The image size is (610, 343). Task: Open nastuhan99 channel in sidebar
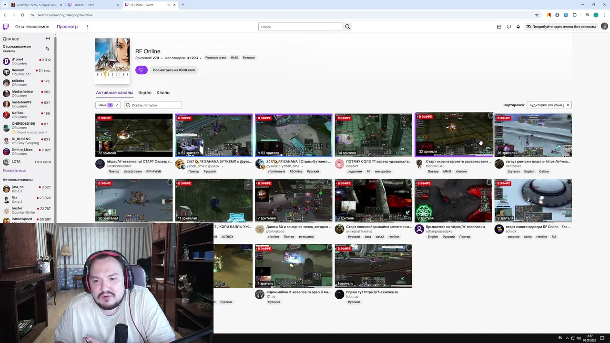[27, 104]
